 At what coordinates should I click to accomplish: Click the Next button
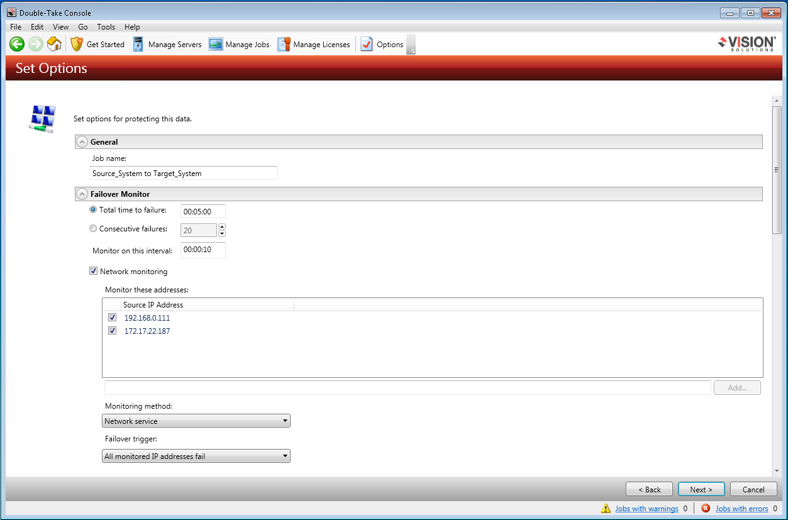[x=701, y=489]
